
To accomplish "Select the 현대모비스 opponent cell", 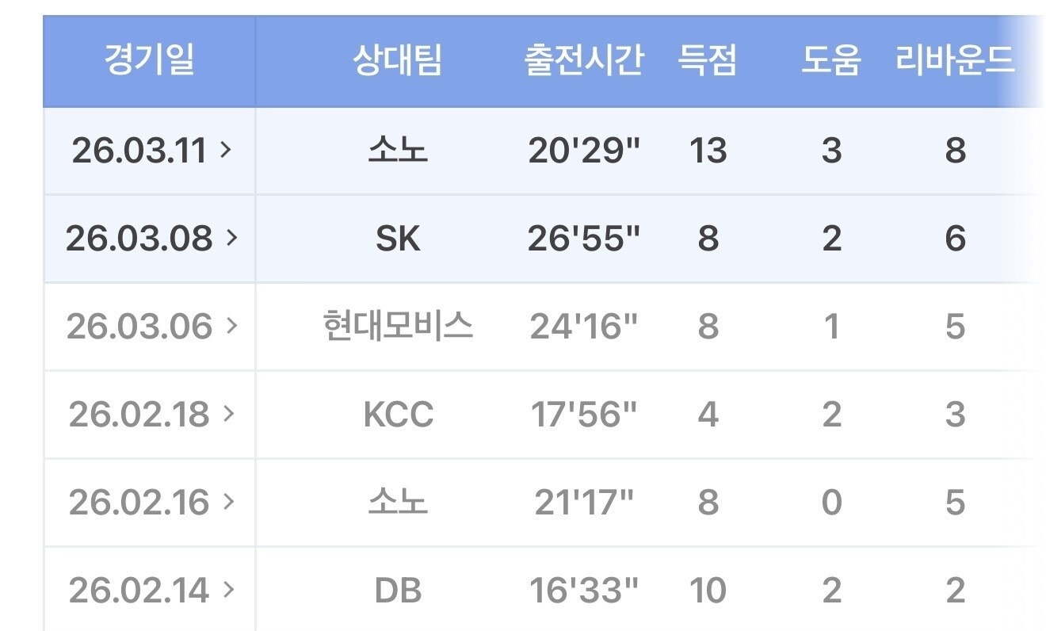I will 398,326.
